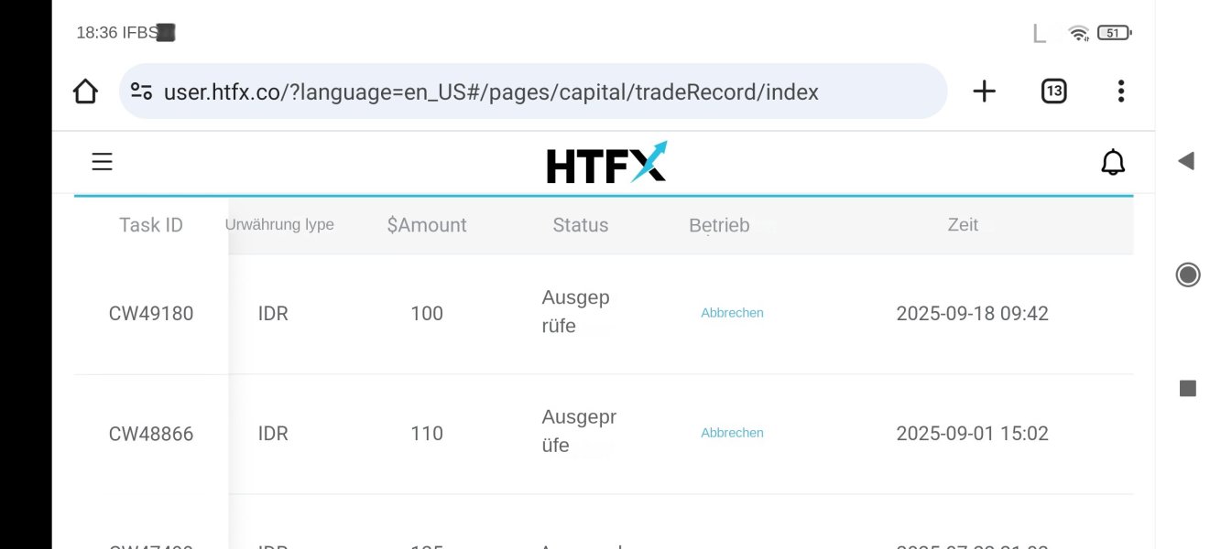Cancel the CW49180 withdrawal with Abbrechen
This screenshot has width=1221, height=549.
[x=732, y=313]
